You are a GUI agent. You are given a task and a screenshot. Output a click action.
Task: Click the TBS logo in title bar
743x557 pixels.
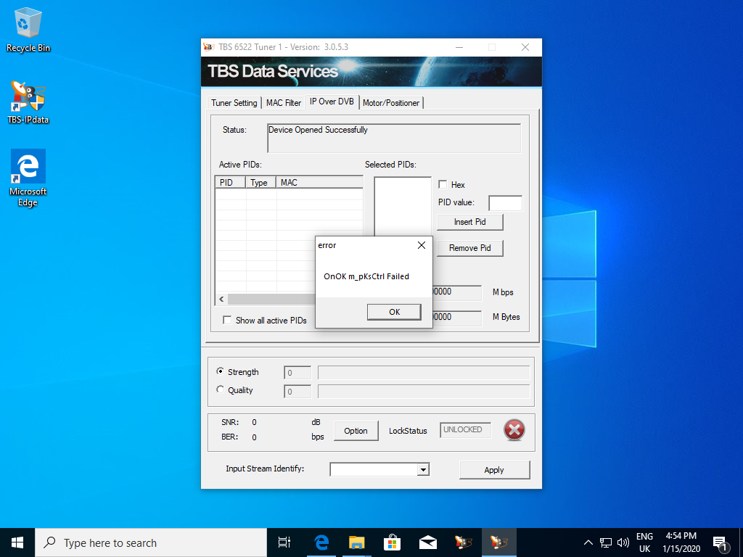pos(208,47)
